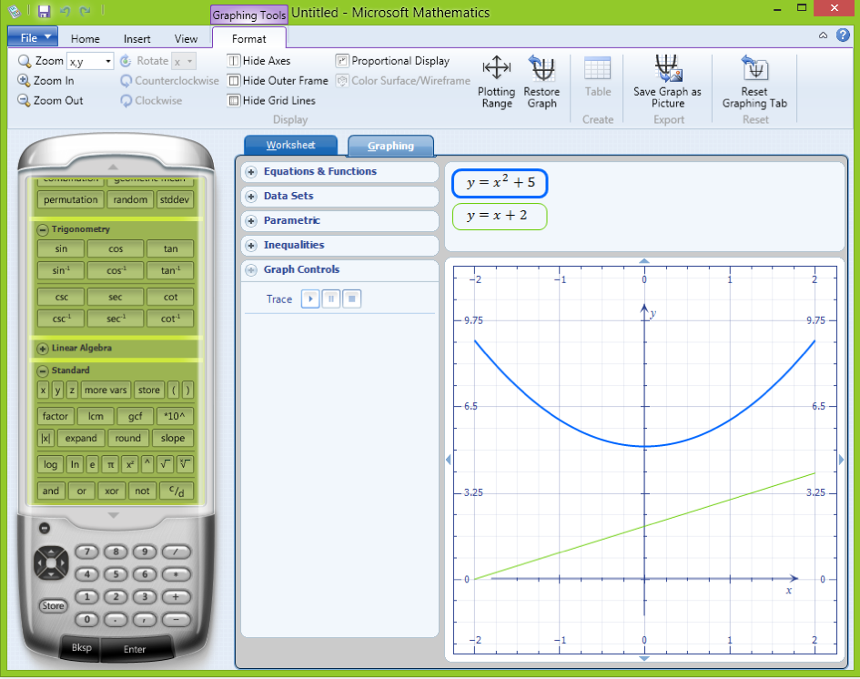Select the y = x + 2 equation
Image resolution: width=860 pixels, height=679 pixels.
[x=499, y=217]
